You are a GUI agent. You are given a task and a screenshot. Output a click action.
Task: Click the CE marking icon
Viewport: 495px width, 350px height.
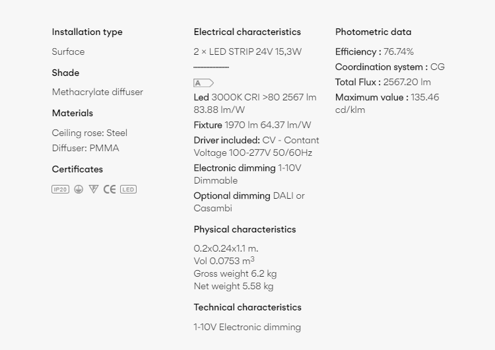pos(110,190)
